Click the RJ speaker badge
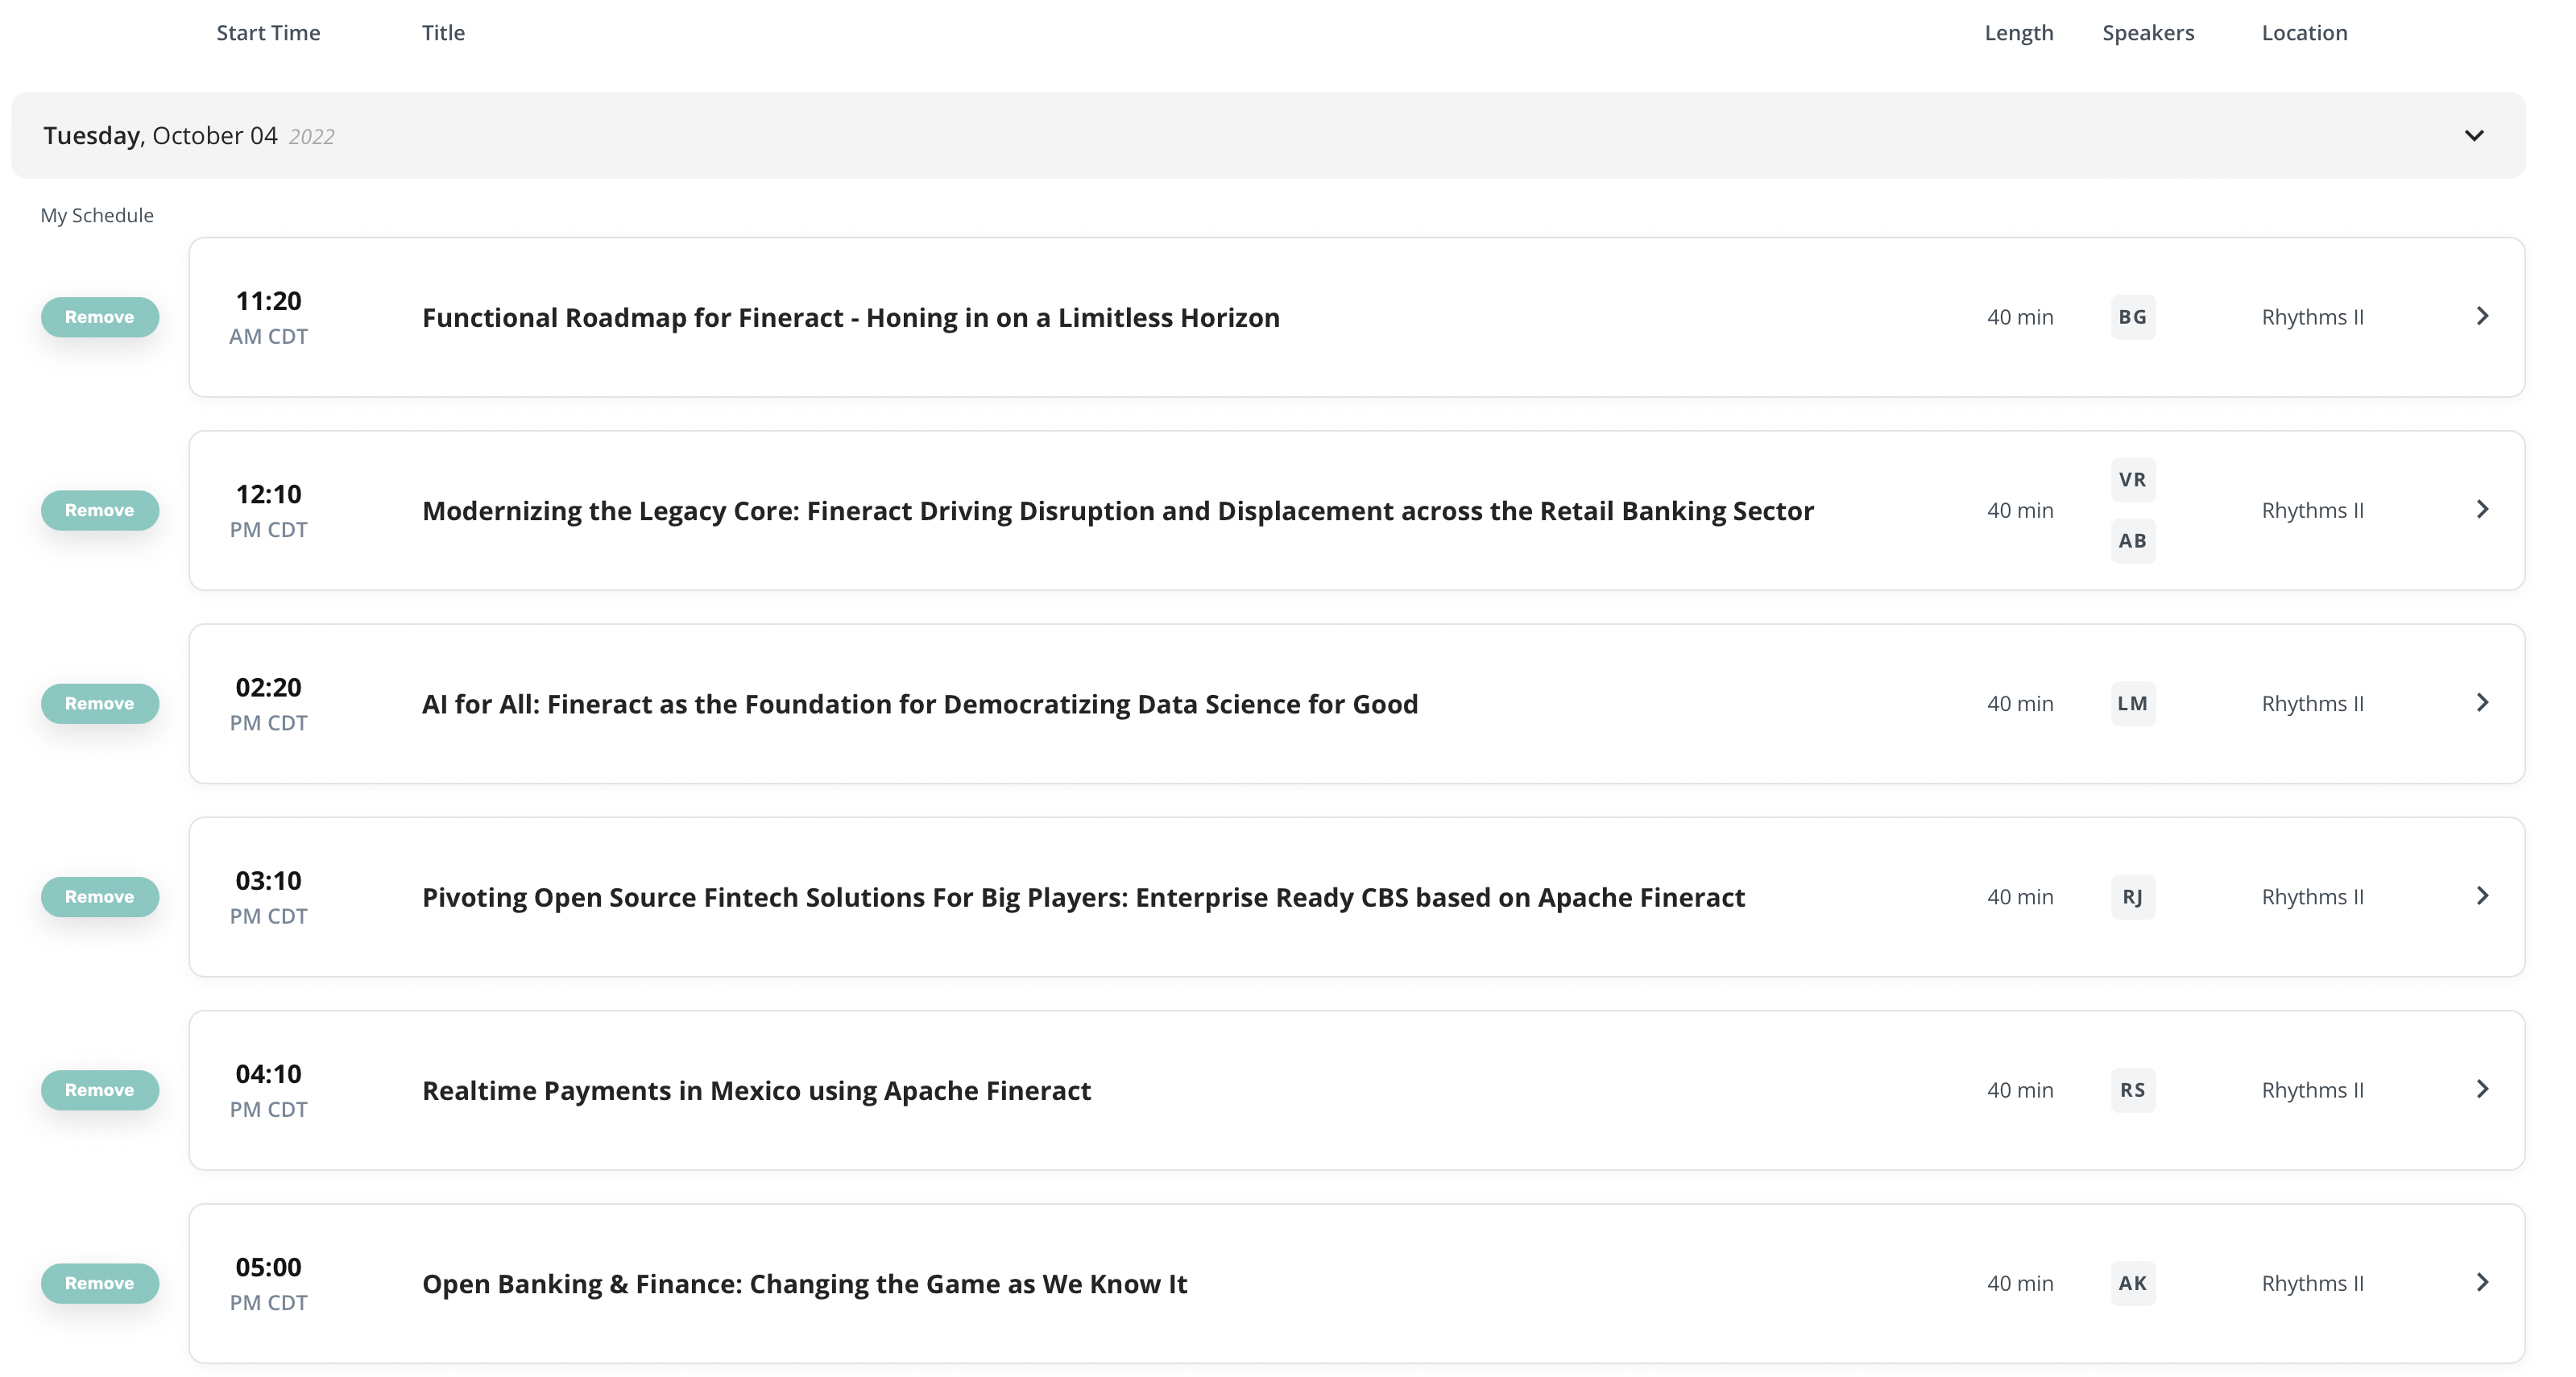The height and width of the screenshot is (1377, 2576). 2132,897
